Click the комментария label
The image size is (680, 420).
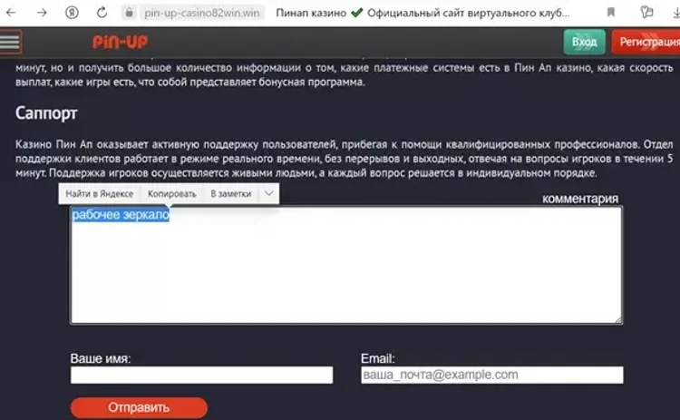tap(580, 199)
